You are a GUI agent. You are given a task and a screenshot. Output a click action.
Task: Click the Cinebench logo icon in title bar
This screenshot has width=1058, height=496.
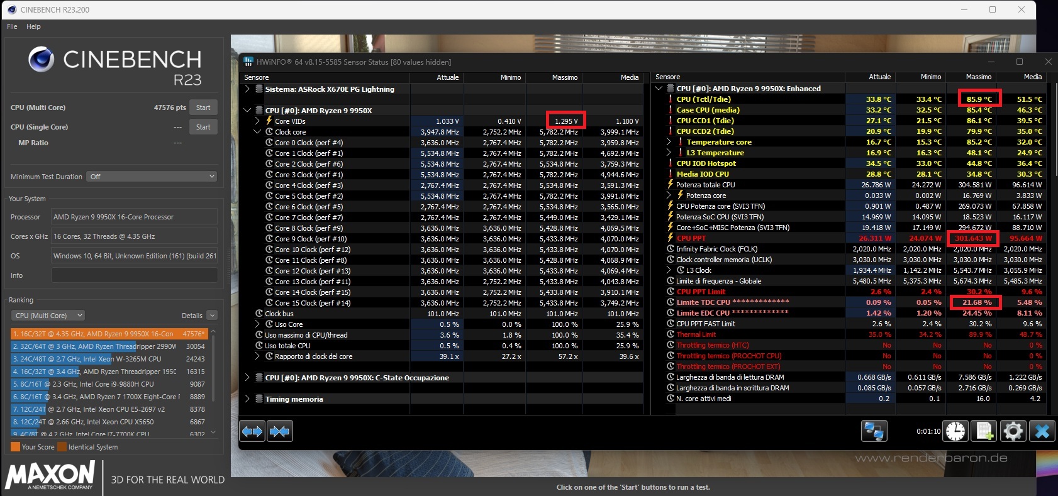tap(11, 9)
